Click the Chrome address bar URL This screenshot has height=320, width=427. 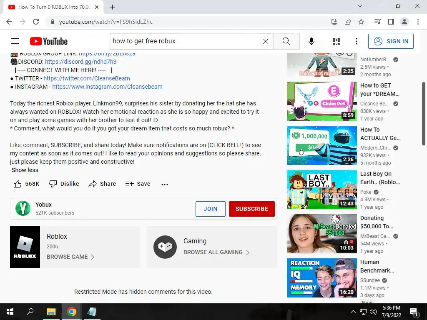tap(105, 22)
